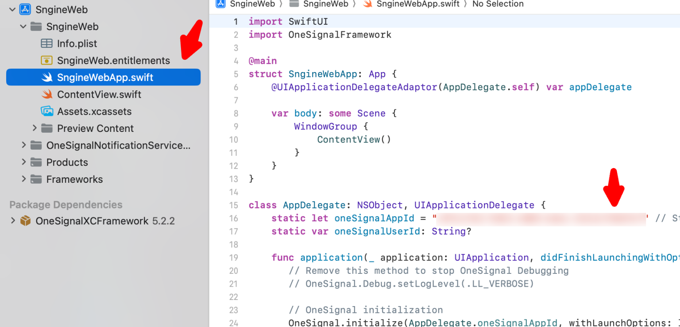Open ContentView.swift file

(x=99, y=94)
